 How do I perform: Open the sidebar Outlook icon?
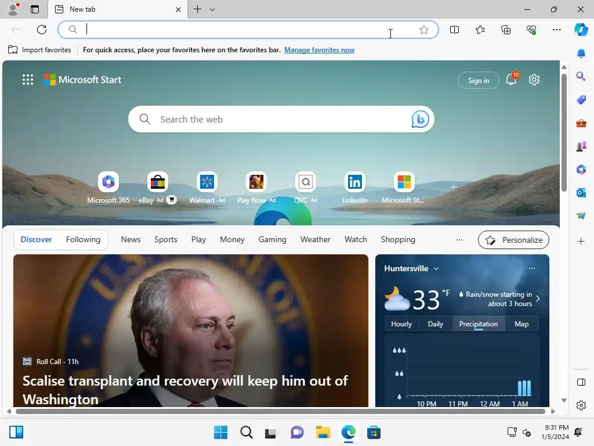[x=581, y=193]
